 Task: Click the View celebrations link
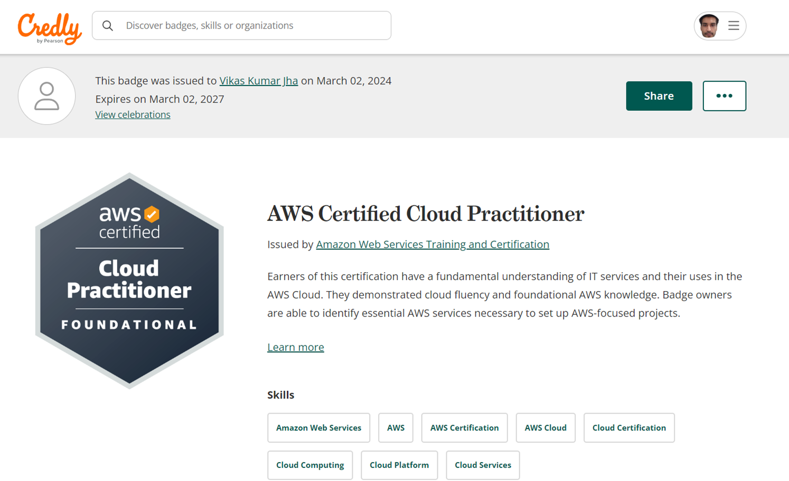[x=133, y=114]
